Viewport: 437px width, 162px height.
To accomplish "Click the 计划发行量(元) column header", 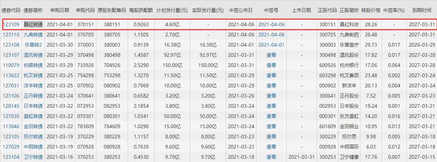I will point(172,10).
